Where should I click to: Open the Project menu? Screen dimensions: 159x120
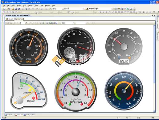click(19, 6)
